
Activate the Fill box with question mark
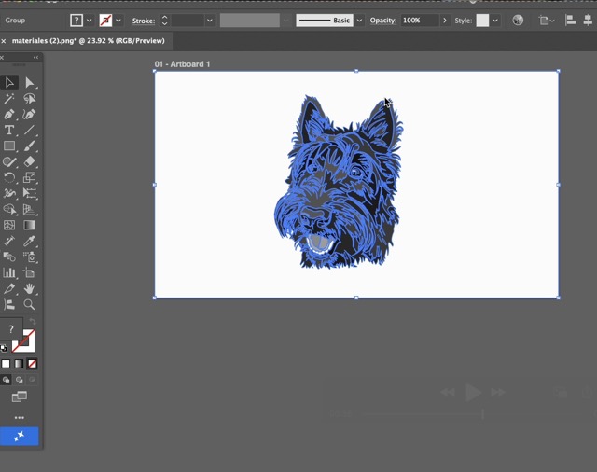pos(11,329)
